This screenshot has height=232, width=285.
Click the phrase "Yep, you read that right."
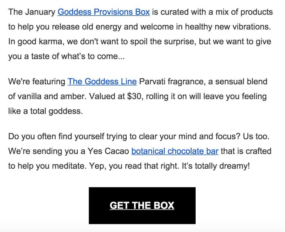134,166
